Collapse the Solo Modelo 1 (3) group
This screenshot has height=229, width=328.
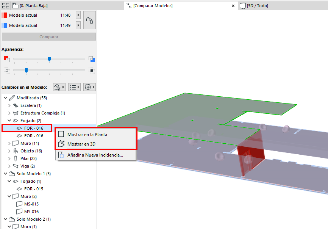(6, 174)
